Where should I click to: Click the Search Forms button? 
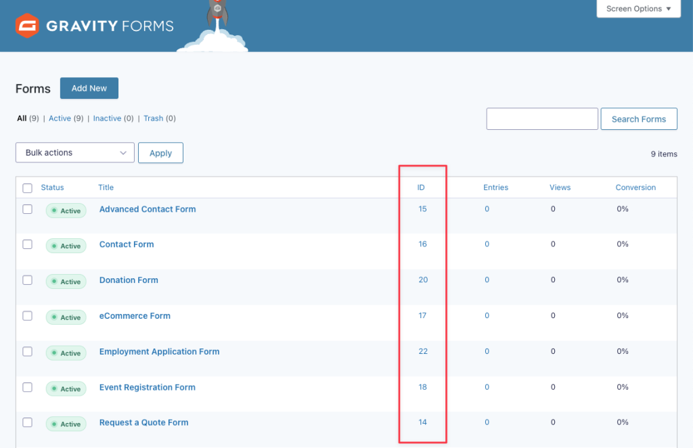pyautogui.click(x=638, y=119)
